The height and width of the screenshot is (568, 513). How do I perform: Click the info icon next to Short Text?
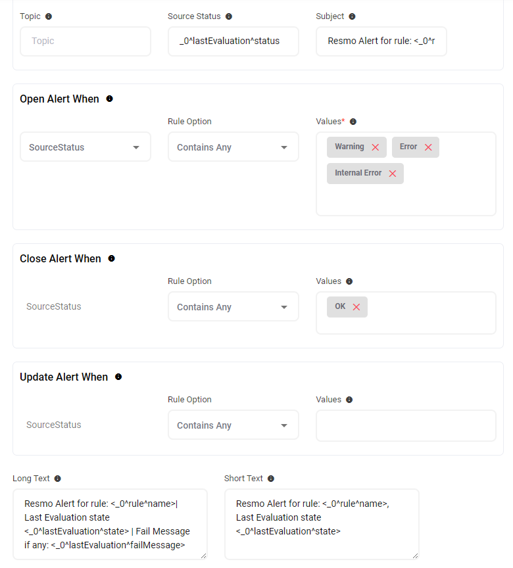coord(271,479)
